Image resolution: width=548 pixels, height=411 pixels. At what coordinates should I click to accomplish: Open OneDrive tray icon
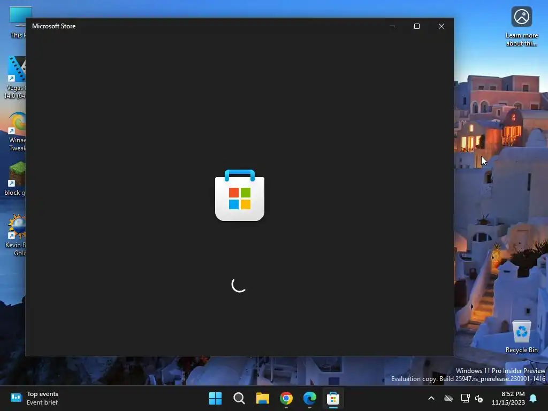pos(448,398)
